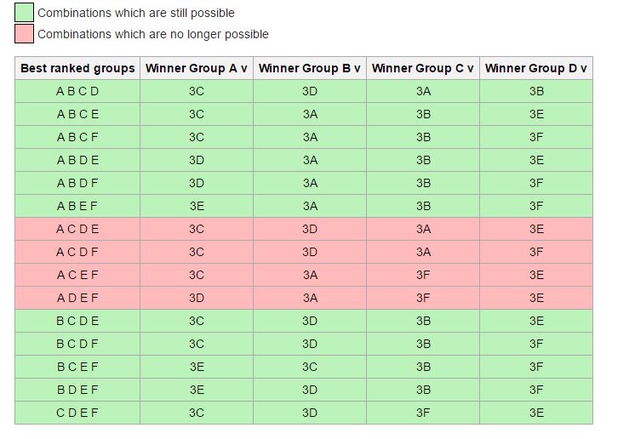The width and height of the screenshot is (629, 439).
Task: Select the Best ranked groups column header
Action: point(77,68)
